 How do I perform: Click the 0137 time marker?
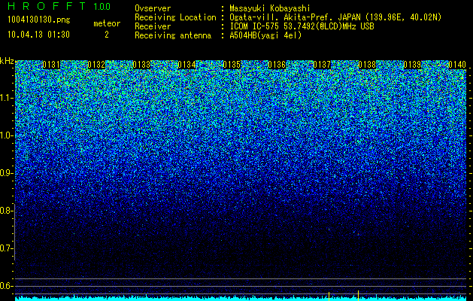click(x=322, y=65)
